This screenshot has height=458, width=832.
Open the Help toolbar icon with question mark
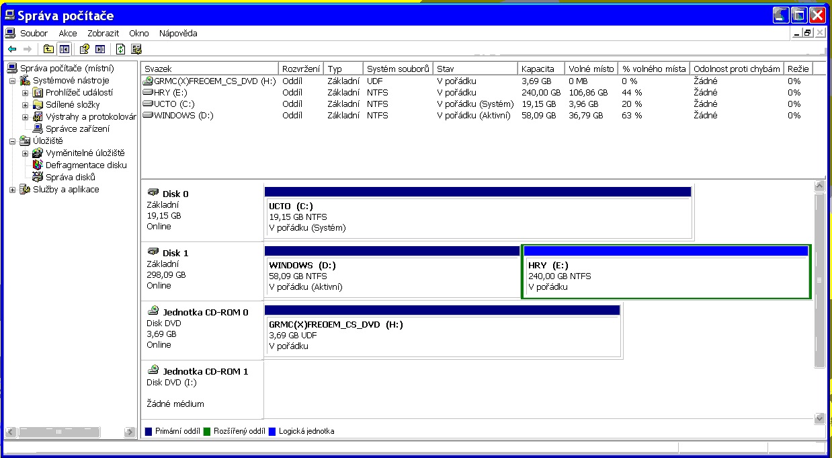click(85, 49)
